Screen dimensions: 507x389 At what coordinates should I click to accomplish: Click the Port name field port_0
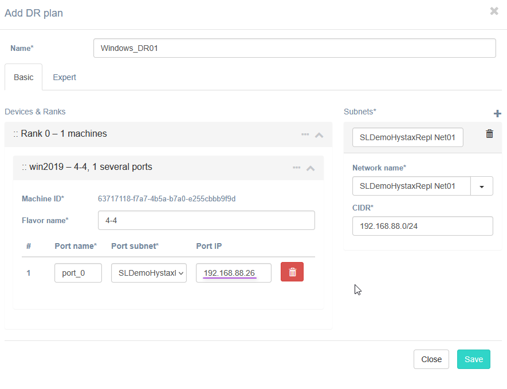[x=78, y=273]
